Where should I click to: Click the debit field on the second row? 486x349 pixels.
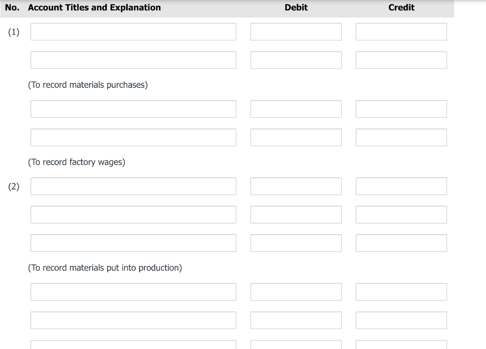pyautogui.click(x=296, y=60)
